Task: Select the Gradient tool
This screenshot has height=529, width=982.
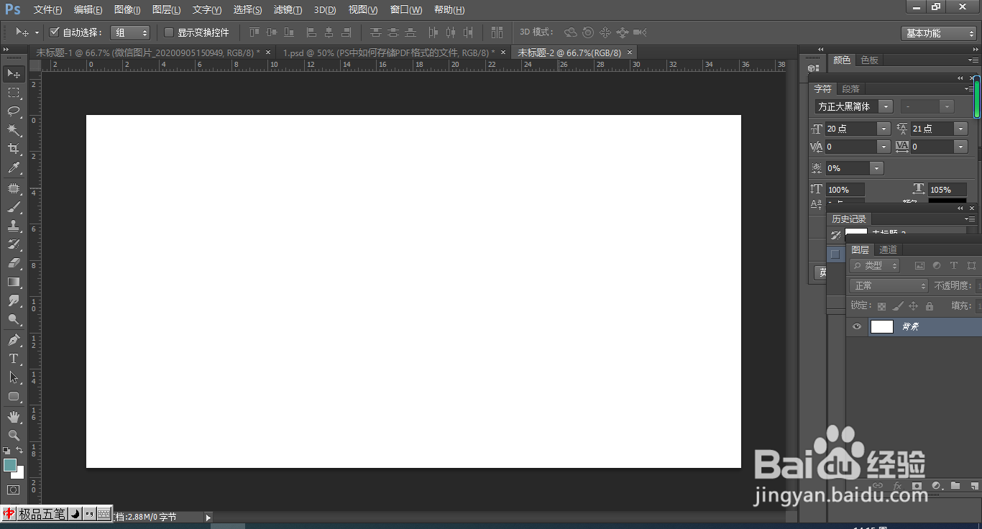Action: (x=14, y=282)
